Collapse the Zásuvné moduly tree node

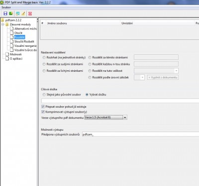click(x=3, y=24)
